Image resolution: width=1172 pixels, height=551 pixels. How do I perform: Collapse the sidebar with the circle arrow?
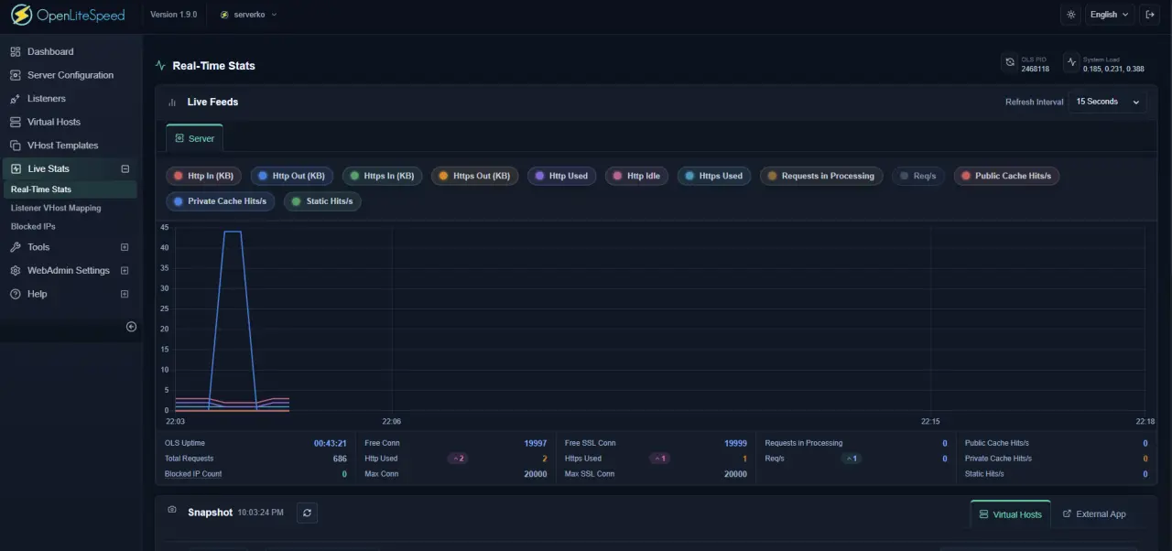130,326
